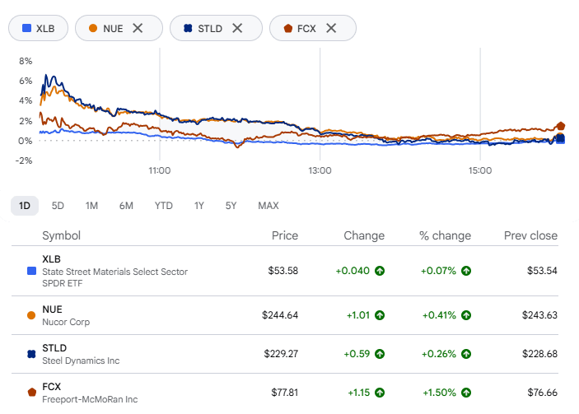Remove STLD from the comparison chips
This screenshot has height=414, width=579.
(237, 28)
